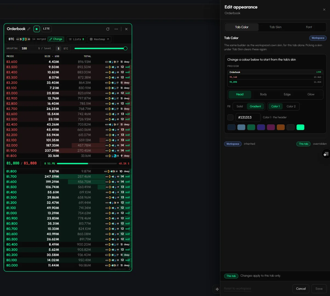Click the PRICE column header
Image resolution: width=330 pixels, height=296 pixels.
[10, 56]
